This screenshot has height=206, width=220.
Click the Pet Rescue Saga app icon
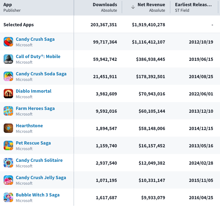coord(8,145)
